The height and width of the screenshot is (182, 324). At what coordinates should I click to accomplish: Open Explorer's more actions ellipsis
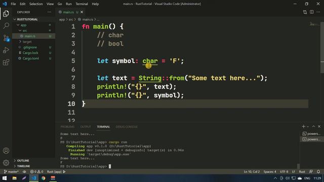49,12
